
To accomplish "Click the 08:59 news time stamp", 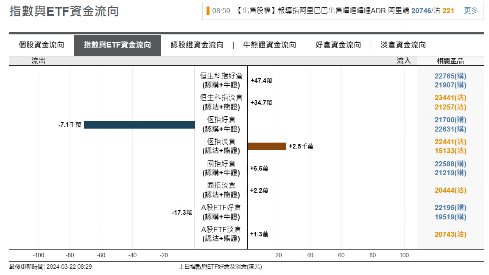I will pos(221,11).
